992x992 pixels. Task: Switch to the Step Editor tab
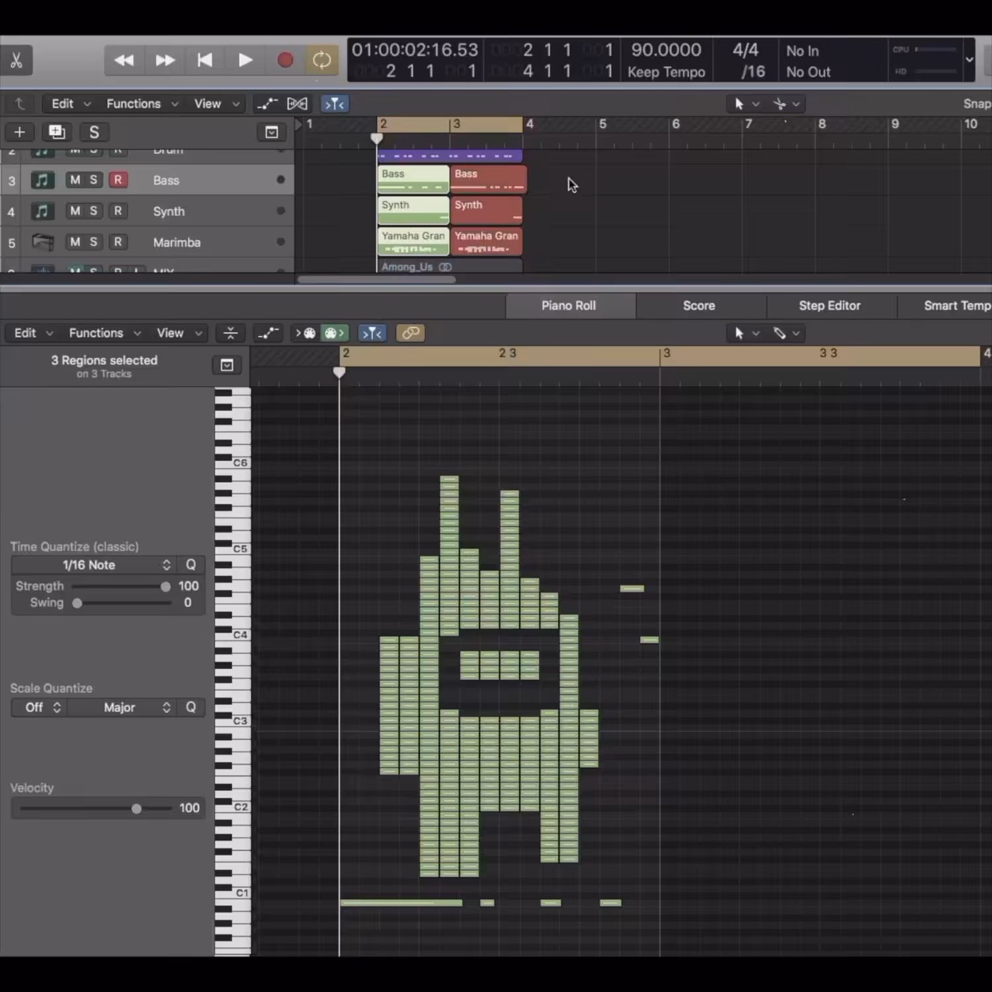pos(829,306)
